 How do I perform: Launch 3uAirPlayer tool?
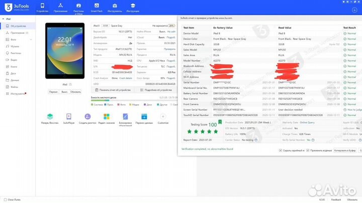[x=69, y=119]
